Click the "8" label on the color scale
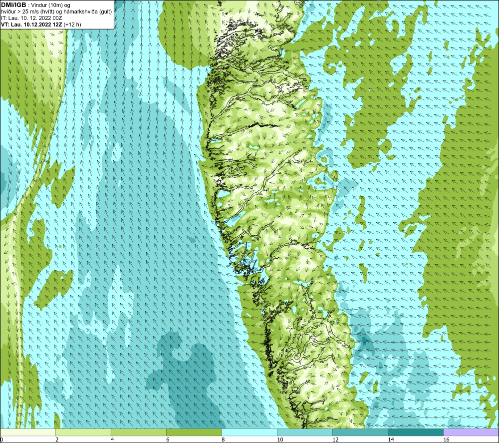 tap(223, 440)
